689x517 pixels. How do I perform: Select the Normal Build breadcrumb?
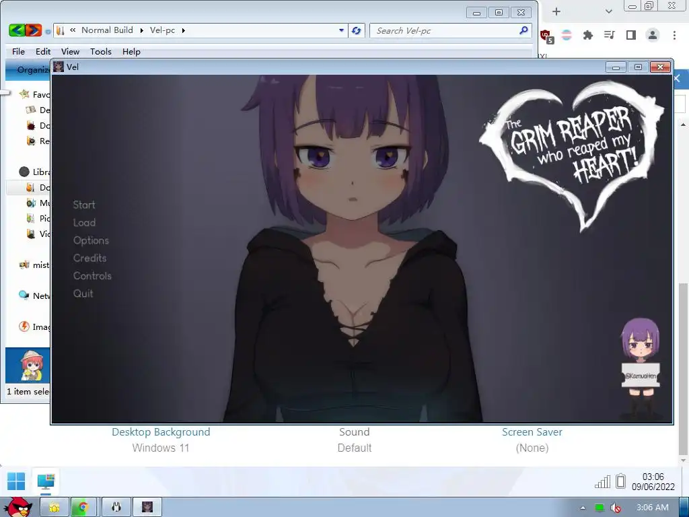pyautogui.click(x=107, y=30)
